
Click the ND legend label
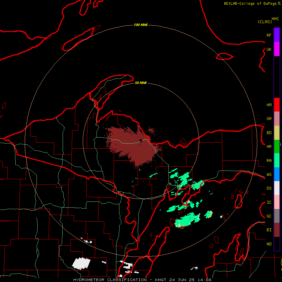[x=269, y=244]
